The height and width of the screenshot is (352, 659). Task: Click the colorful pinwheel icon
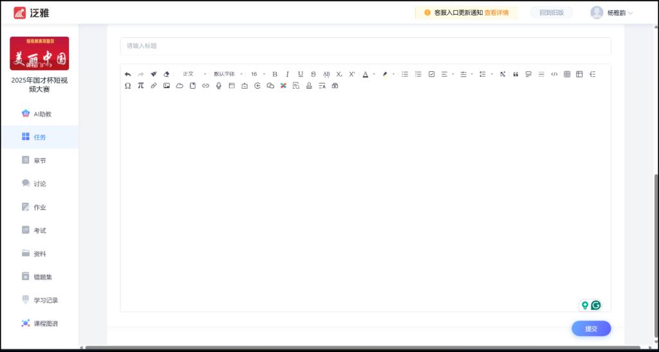[x=283, y=85]
